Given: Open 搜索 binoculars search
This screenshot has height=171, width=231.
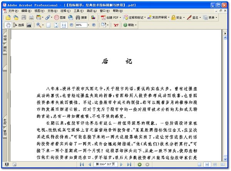Looking at the screenshot, I should pyautogui.click(x=81, y=18).
